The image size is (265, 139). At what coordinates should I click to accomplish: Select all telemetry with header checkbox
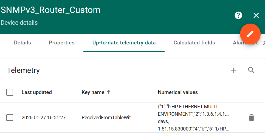tap(10, 92)
